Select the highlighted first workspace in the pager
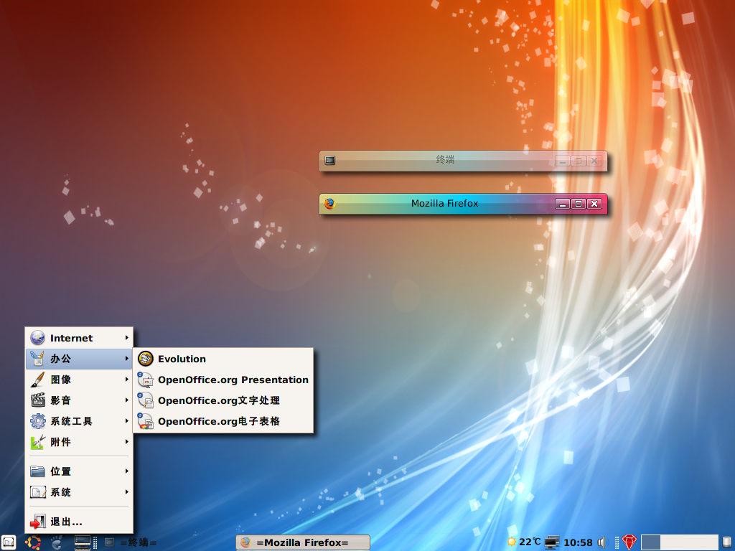Image resolution: width=735 pixels, height=551 pixels. tap(650, 542)
